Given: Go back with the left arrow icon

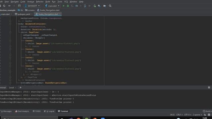Looking at the screenshot, I should (x=10, y=6).
